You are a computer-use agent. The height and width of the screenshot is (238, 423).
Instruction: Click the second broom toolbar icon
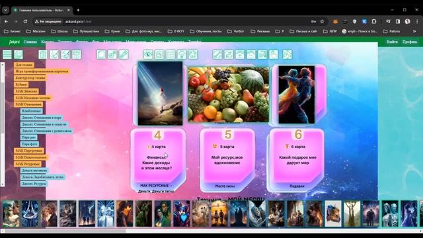65,54
